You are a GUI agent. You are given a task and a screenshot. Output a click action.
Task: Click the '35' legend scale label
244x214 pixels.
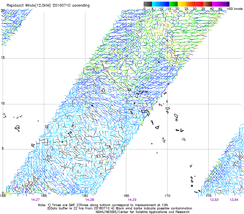click(203, 9)
